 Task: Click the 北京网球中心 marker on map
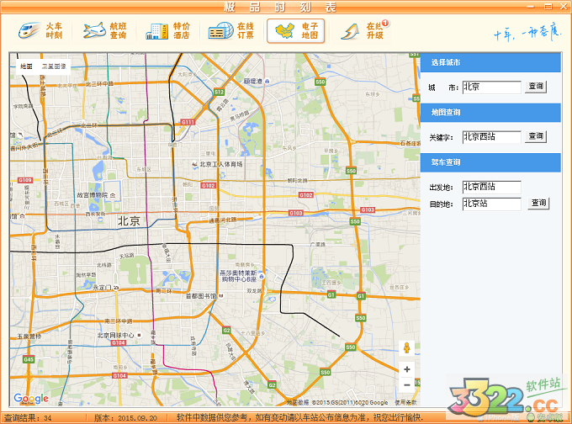click(119, 335)
